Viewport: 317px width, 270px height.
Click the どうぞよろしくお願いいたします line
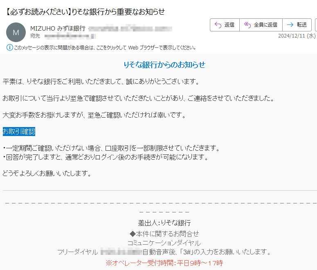(47, 173)
